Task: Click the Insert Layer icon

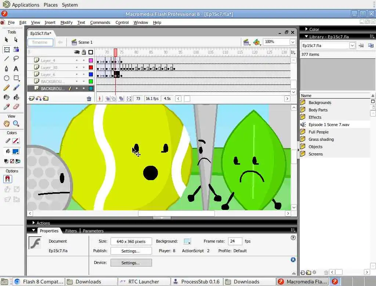Action: click(x=31, y=99)
